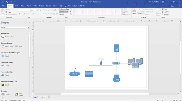Click the fourth shape style thumbnail
Viewport: 182px width, 102px height.
point(98,12)
